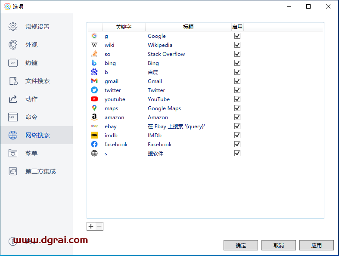
Task: Click the YouTube play icon
Action: point(94,99)
